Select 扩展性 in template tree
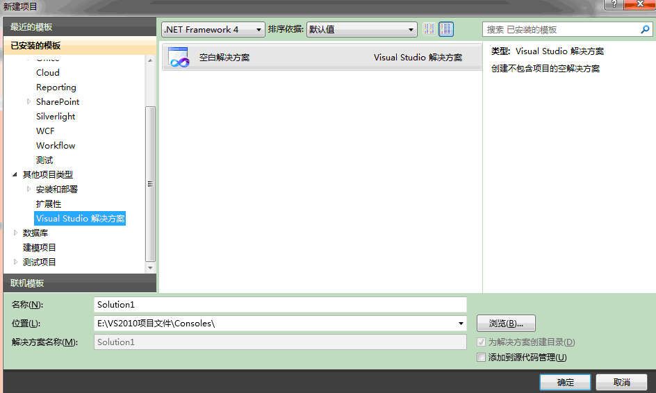The image size is (656, 393). pos(49,204)
